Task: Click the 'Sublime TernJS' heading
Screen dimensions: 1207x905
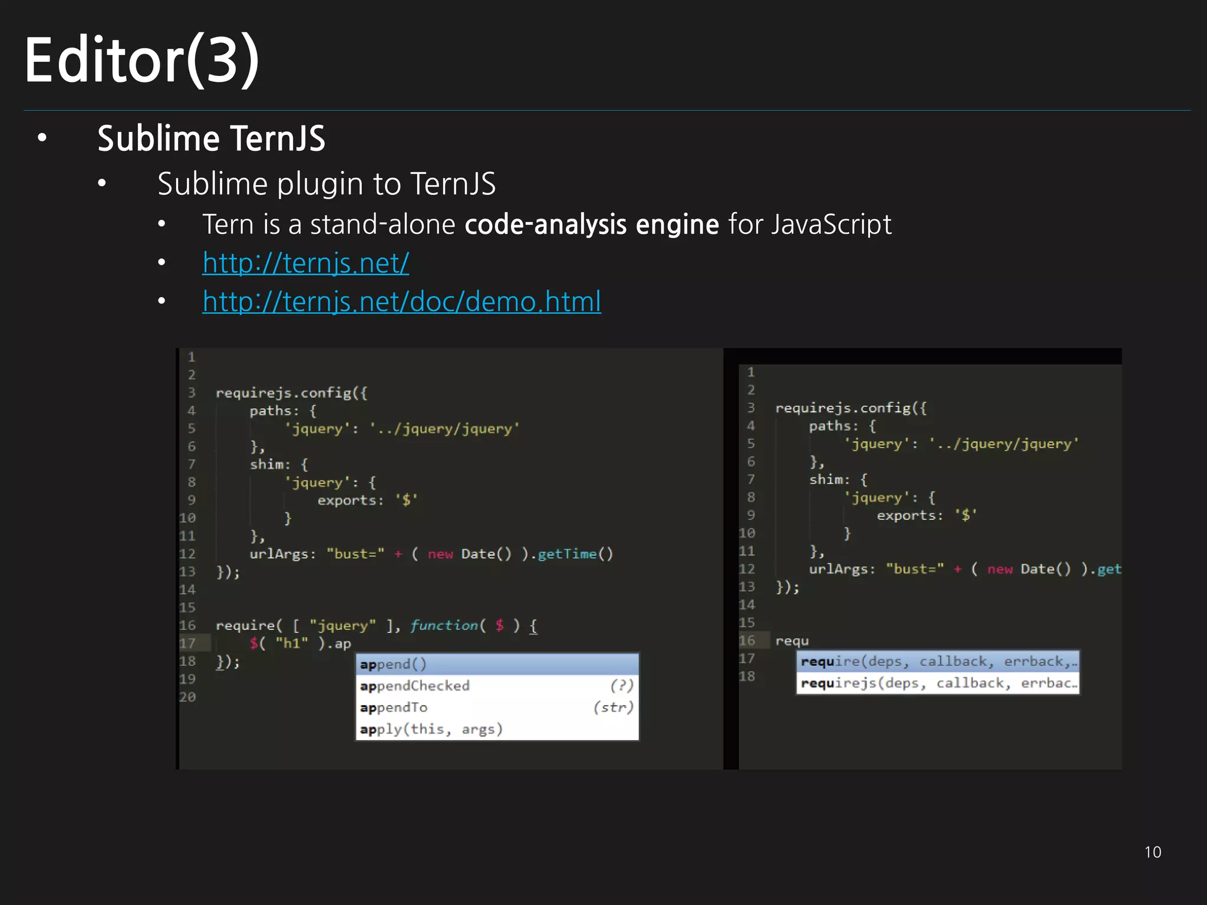Action: click(211, 139)
